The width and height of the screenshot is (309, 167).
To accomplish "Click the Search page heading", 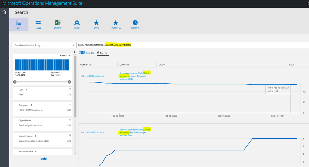I will click(21, 12).
